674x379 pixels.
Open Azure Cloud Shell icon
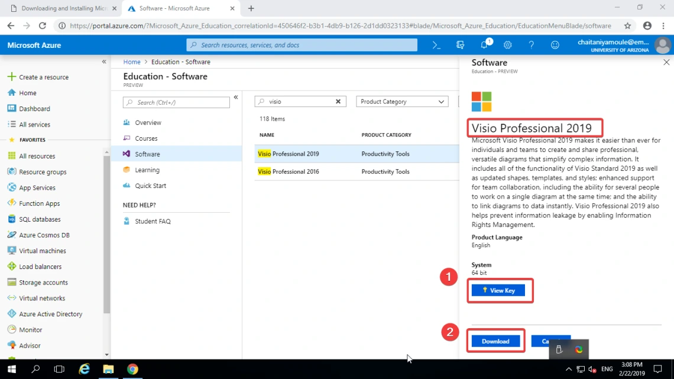pos(436,45)
